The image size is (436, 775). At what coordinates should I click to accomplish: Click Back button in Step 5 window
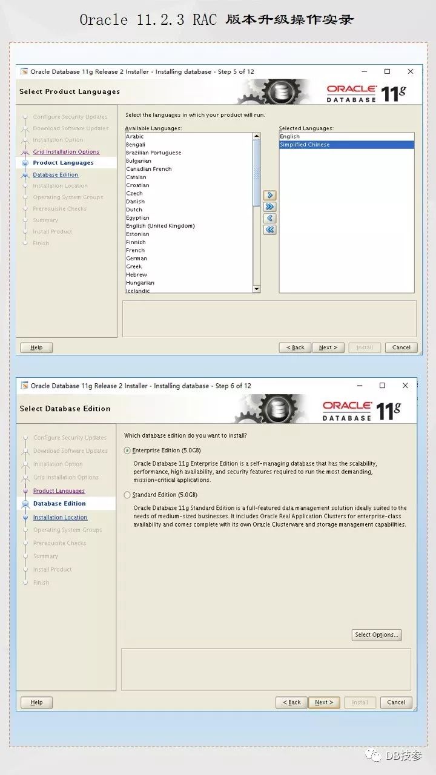[296, 348]
